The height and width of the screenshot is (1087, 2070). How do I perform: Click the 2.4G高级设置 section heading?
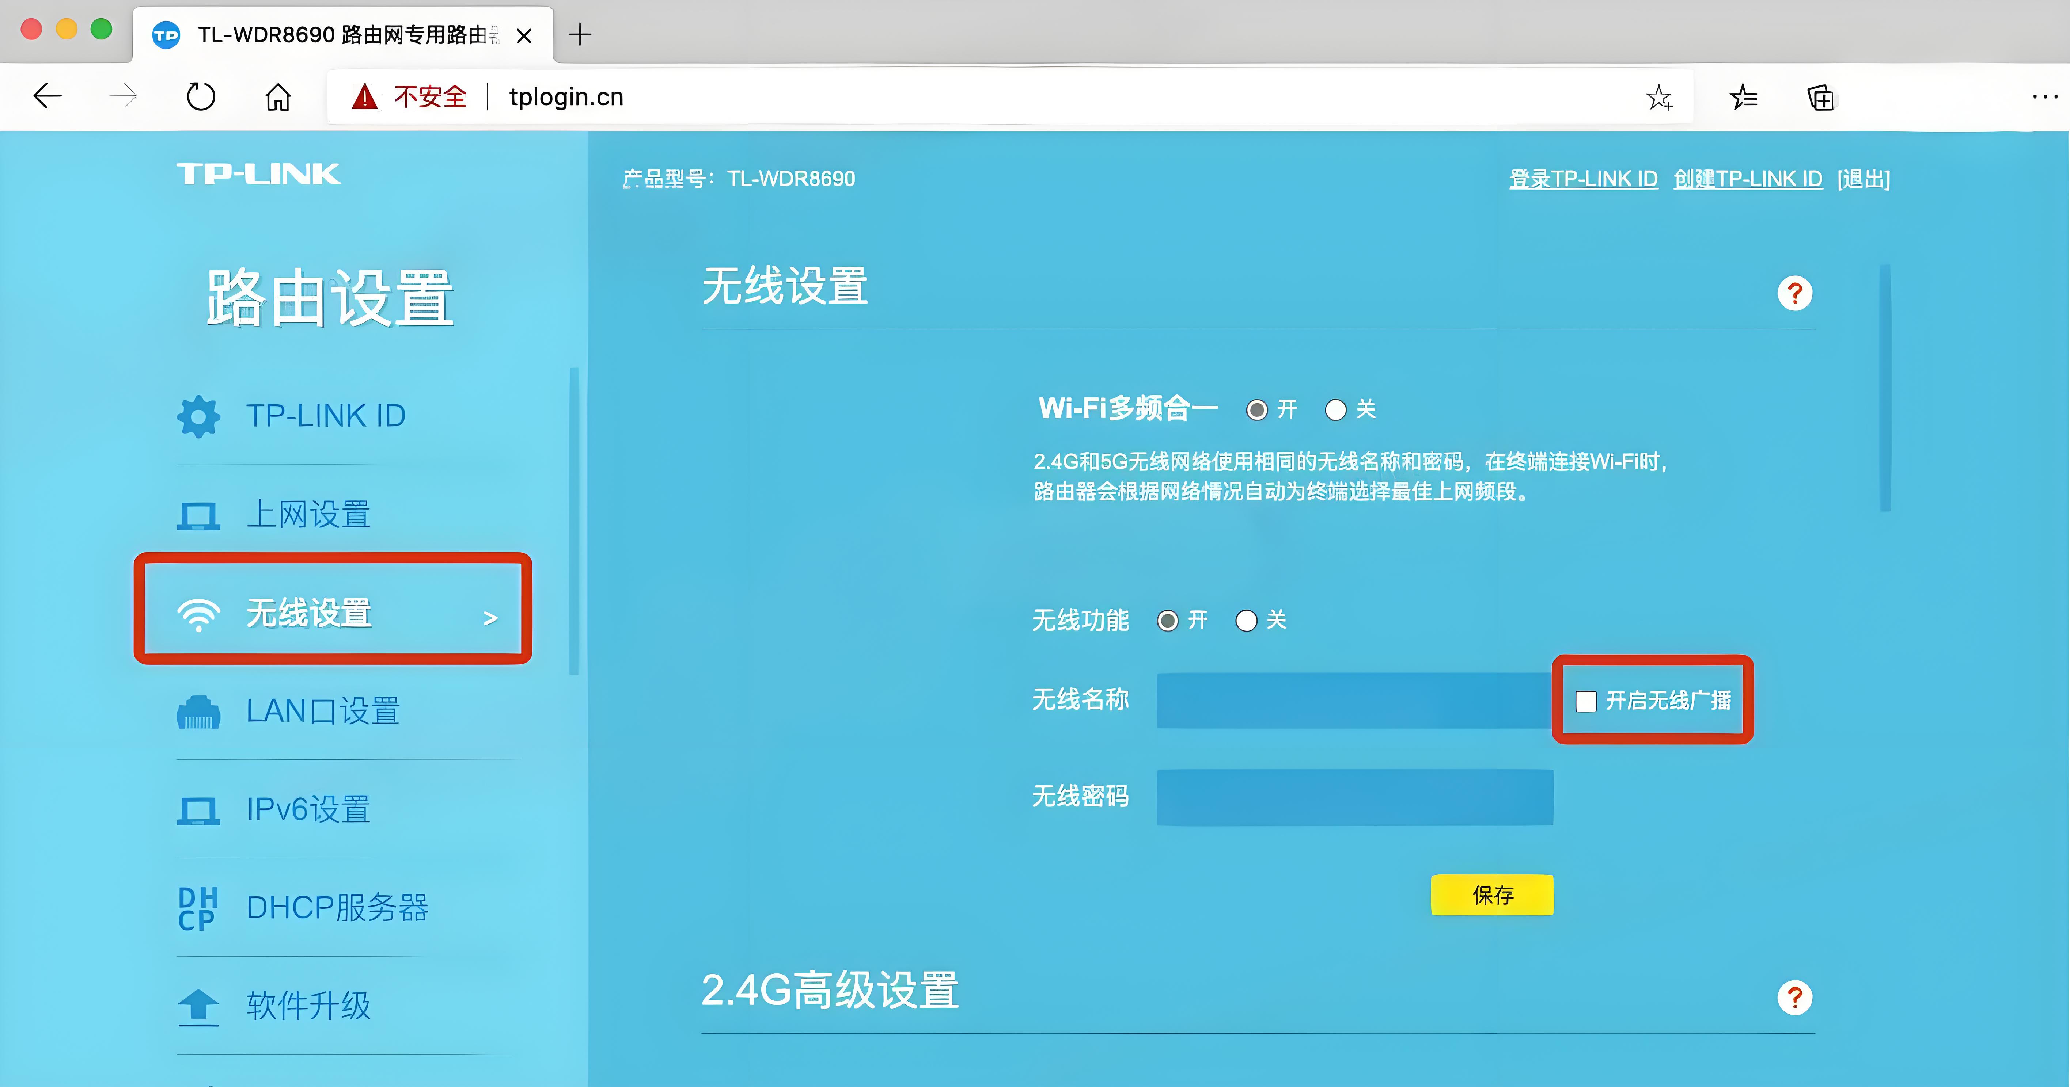click(830, 990)
